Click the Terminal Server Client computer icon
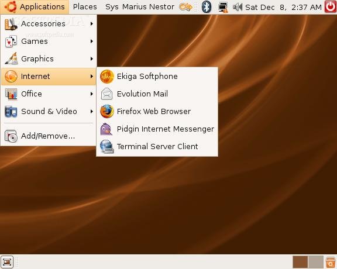337x269 pixels. coord(107,147)
